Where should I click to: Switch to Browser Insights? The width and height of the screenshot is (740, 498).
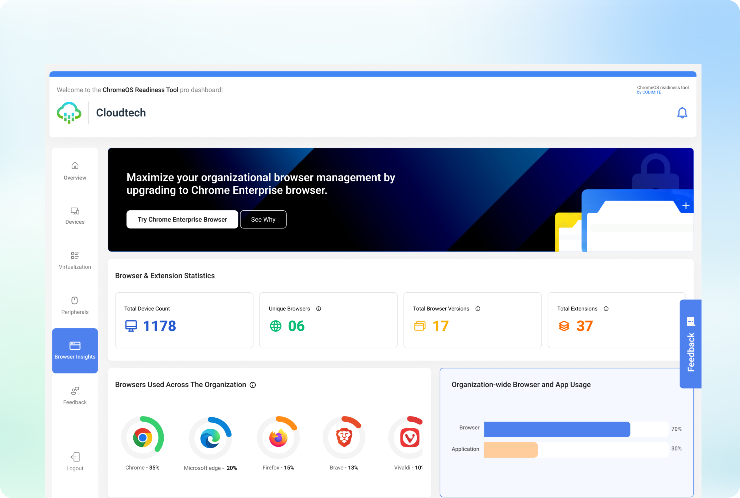[75, 351]
